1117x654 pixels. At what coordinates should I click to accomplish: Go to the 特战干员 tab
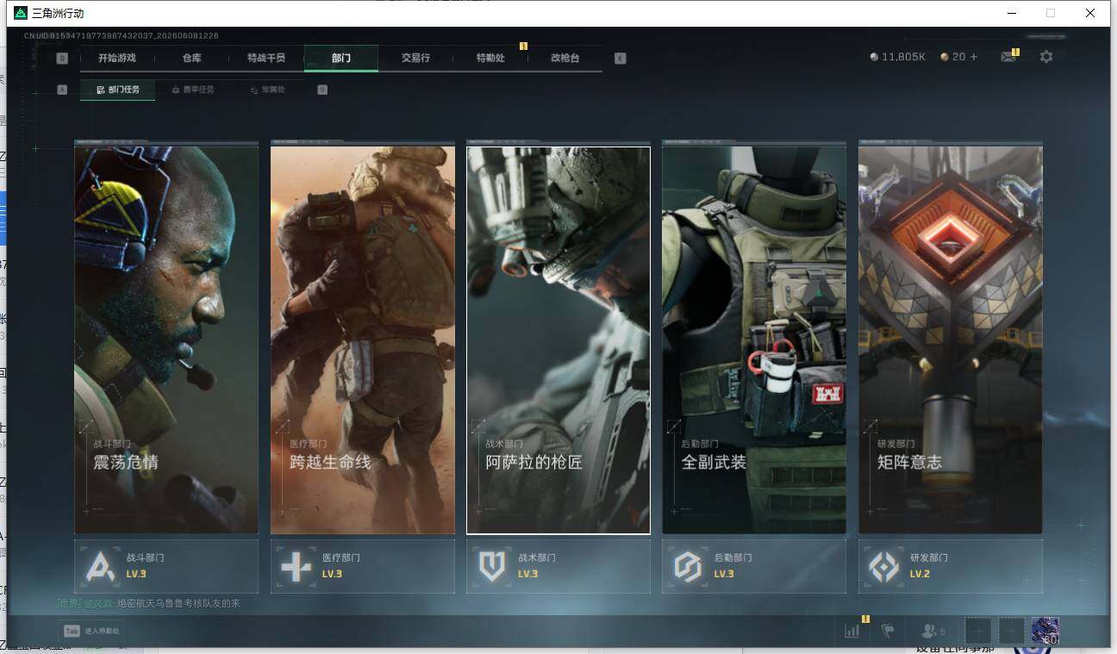(x=265, y=58)
